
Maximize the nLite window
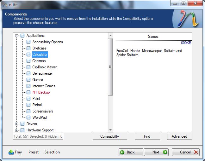(183, 3)
